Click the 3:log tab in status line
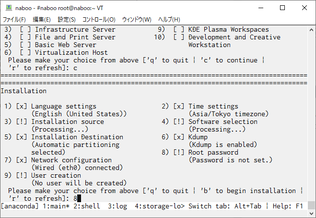The image size is (316, 218). [x=117, y=206]
